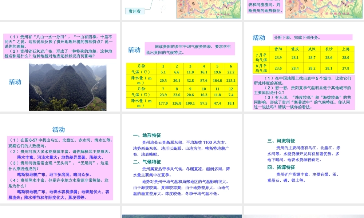Select the slide with the karst mountain photo
Screen dimensions: 364x218
60,67
